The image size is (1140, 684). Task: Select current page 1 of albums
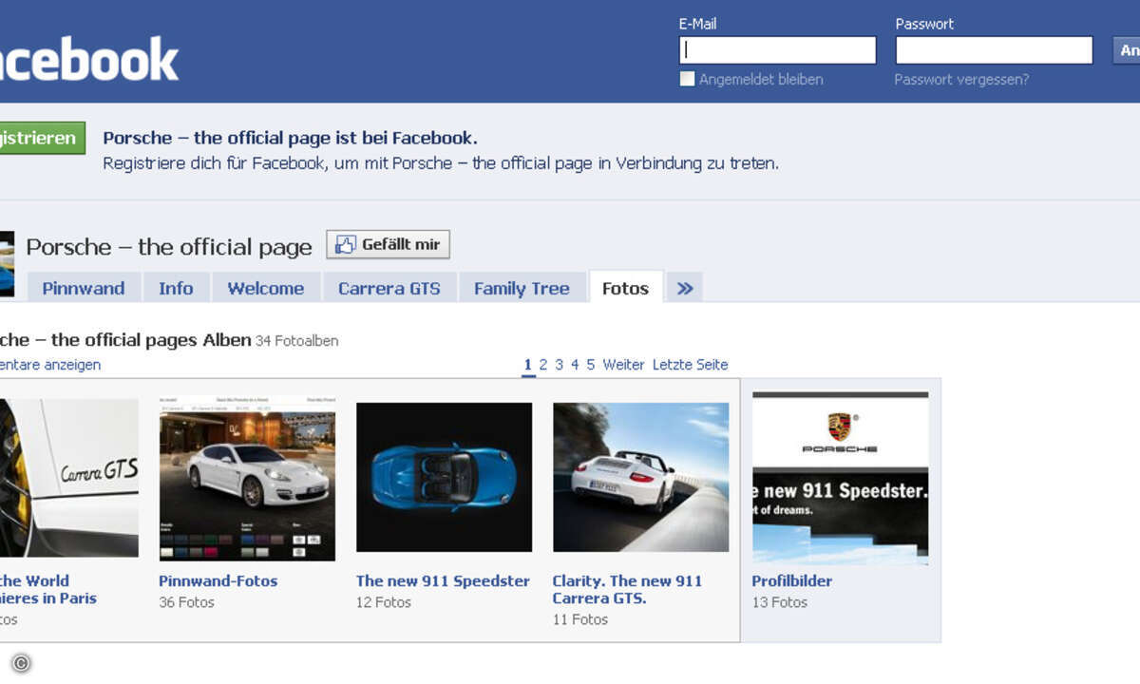click(528, 365)
